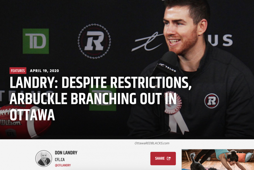
Task: Click the red SHARE button label
Action: pyautogui.click(x=160, y=158)
